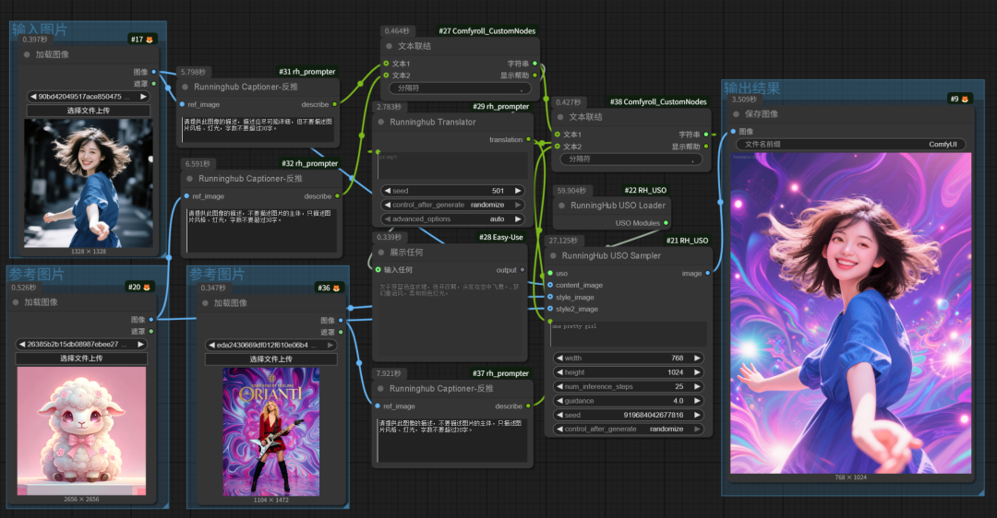Click the 输入图片 group title

coord(40,29)
